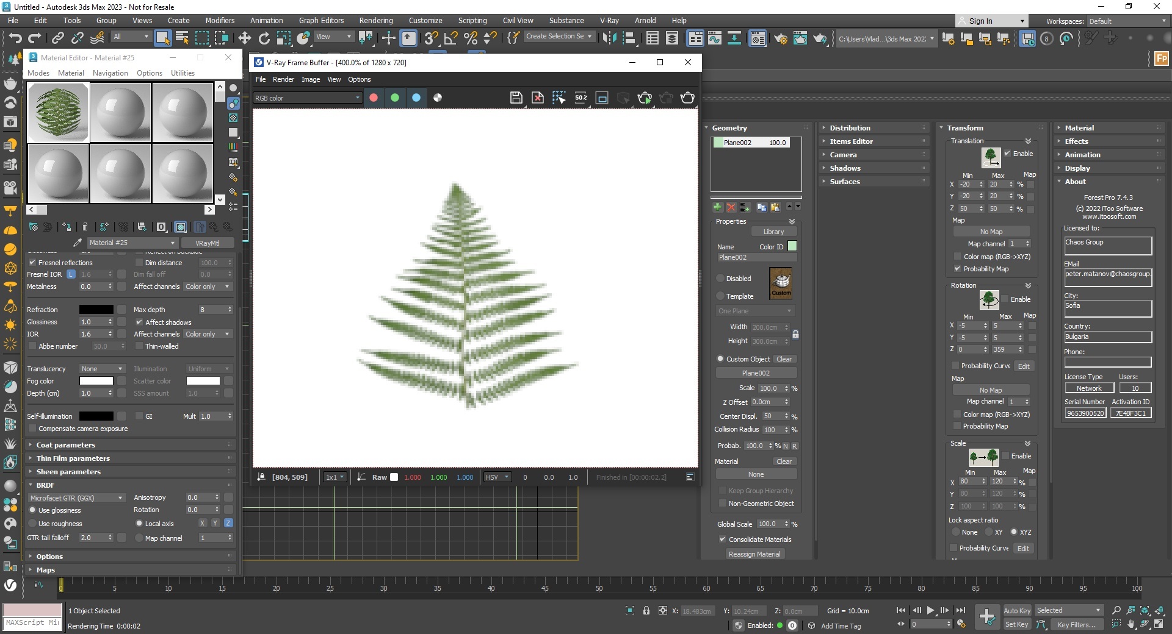The width and height of the screenshot is (1172, 634).
Task: Toggle the 3D Snaps icon
Action: [x=431, y=38]
